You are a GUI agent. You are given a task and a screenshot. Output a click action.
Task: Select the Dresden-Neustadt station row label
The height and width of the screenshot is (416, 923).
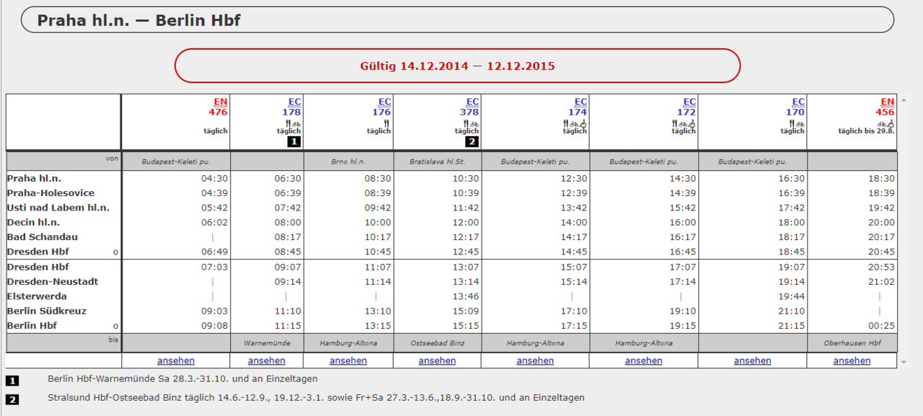coord(53,282)
